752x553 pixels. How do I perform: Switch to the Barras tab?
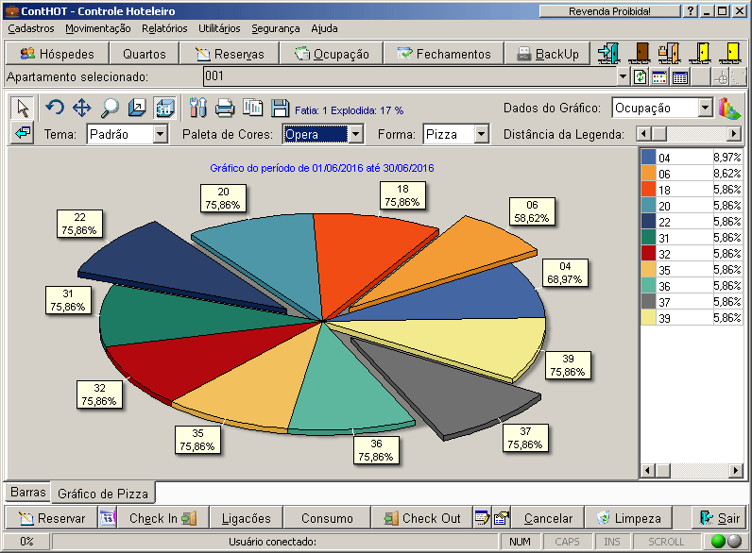click(x=27, y=492)
